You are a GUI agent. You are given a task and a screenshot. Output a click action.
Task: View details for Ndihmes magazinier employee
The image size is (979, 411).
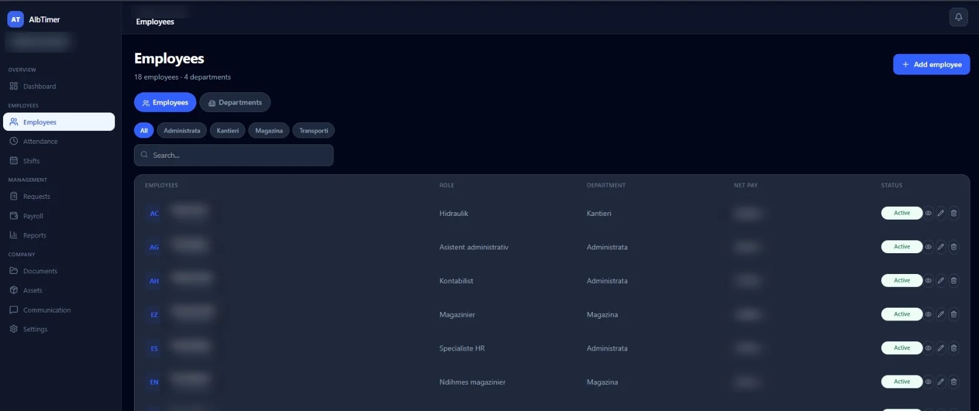click(x=928, y=382)
